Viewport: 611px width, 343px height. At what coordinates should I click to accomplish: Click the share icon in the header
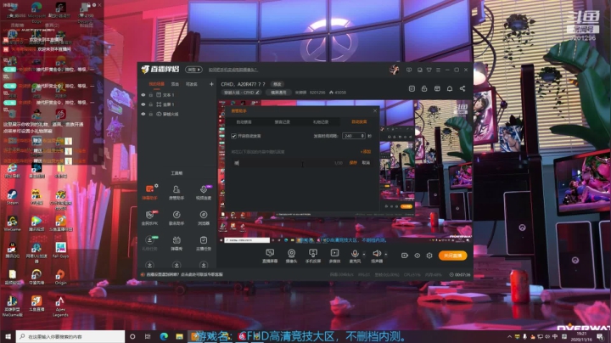(462, 88)
